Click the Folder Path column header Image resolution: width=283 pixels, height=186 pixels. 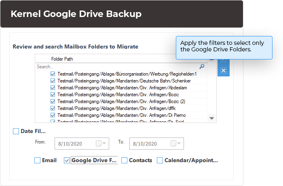pyautogui.click(x=62, y=59)
